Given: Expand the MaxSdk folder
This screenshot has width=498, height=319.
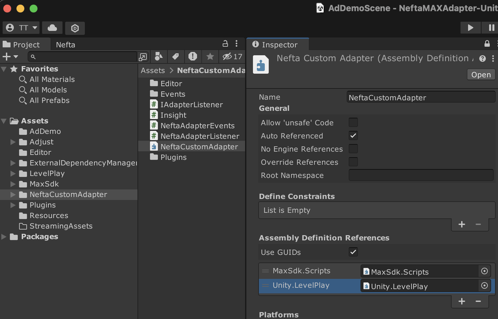Looking at the screenshot, I should [13, 184].
